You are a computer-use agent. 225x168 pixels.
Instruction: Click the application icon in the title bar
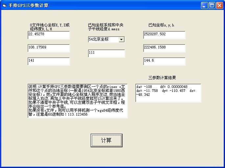click(x=4, y=5)
